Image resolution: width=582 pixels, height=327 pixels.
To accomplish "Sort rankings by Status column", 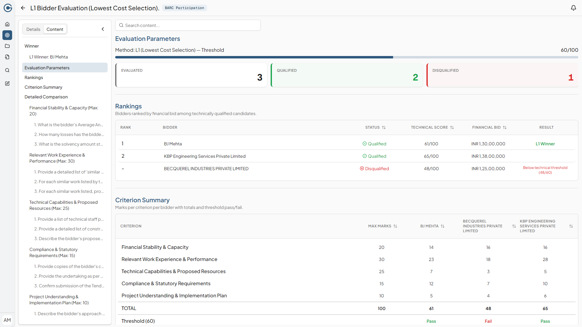I will coord(384,127).
